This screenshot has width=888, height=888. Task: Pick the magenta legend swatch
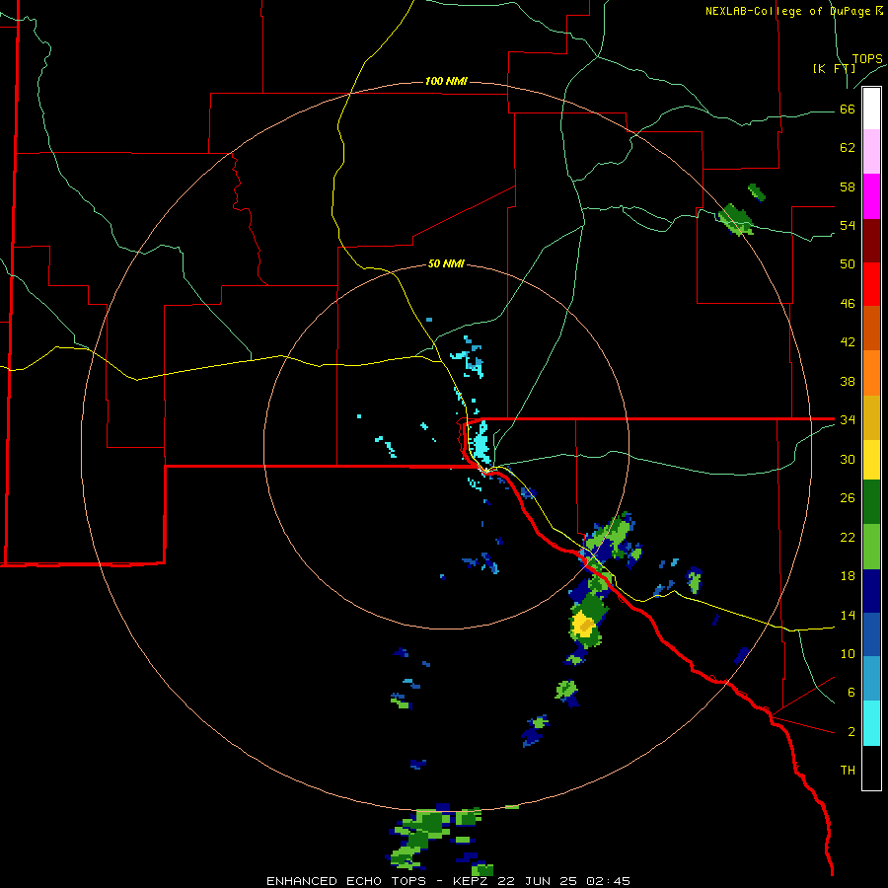point(871,196)
